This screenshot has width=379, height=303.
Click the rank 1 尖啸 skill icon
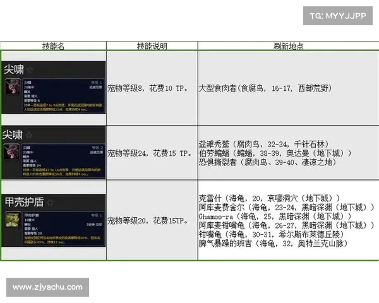pyautogui.click(x=11, y=86)
